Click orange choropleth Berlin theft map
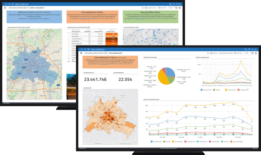This screenshot has height=155, width=261. click(110, 117)
